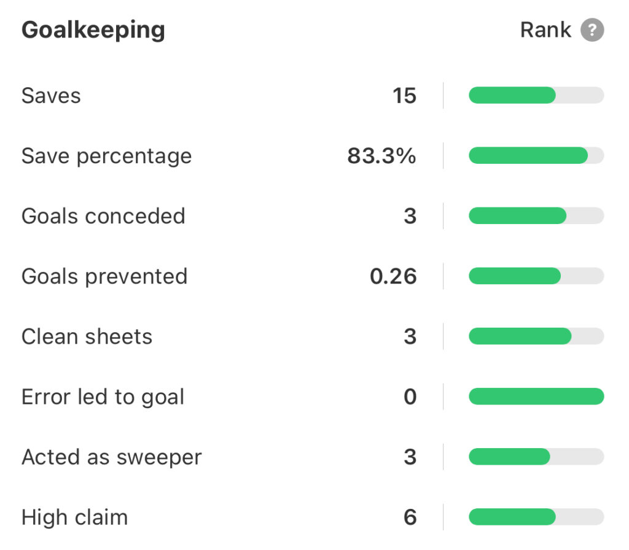
Task: Click the High claim rank bar
Action: 536,517
